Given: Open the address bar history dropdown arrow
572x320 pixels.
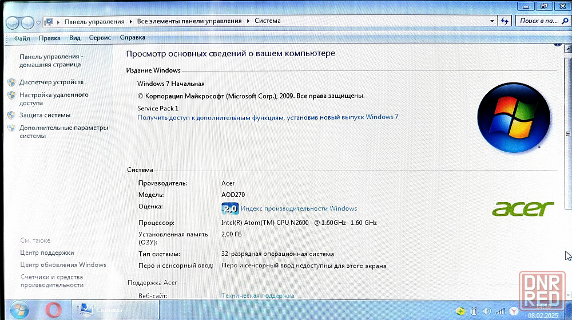Looking at the screenshot, I should [x=492, y=21].
